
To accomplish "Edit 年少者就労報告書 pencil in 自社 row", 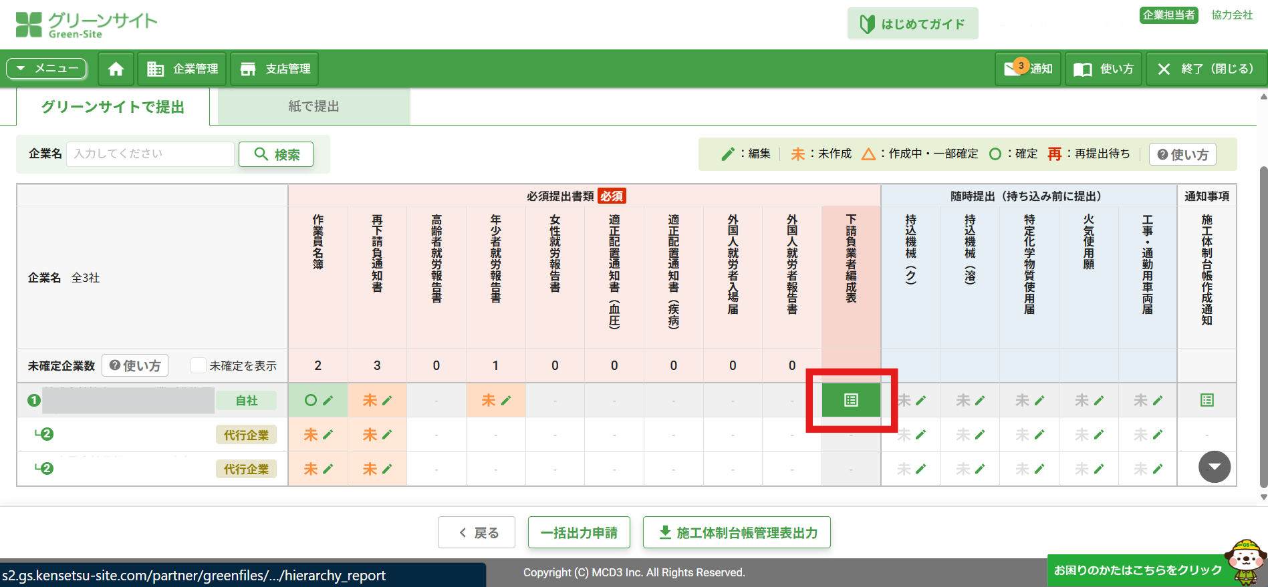I will tap(506, 400).
